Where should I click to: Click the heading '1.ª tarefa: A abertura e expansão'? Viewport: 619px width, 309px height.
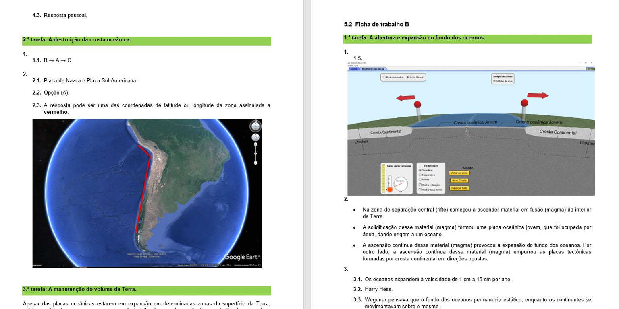[x=414, y=38]
